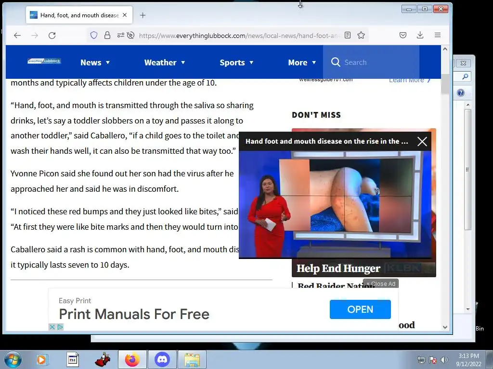Open a new tab with plus button
The height and width of the screenshot is (369, 493).
click(x=143, y=15)
